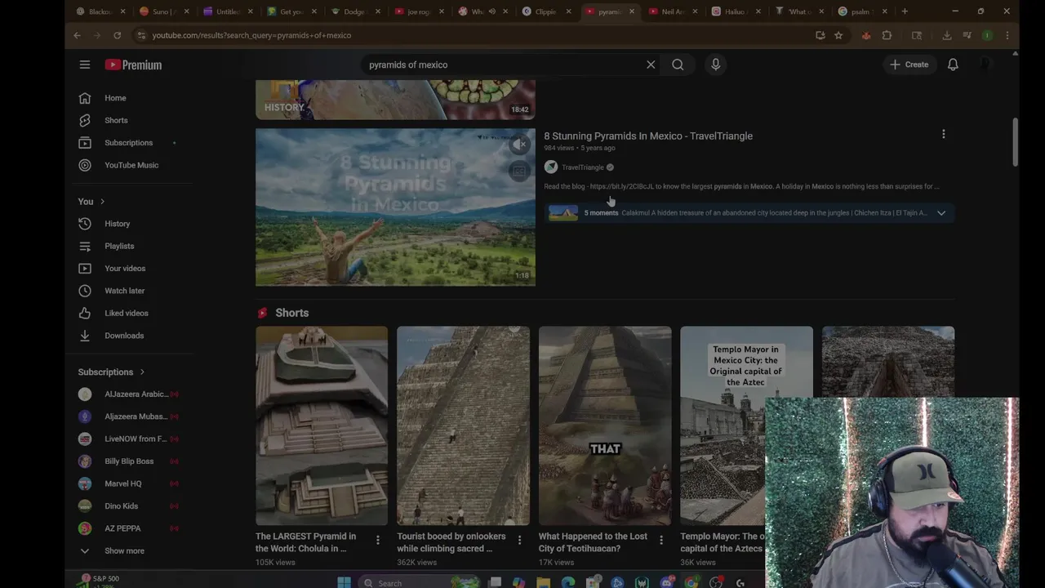Screen dimensions: 1045x588
Task: More options for LARGEST Pyramid short
Action: tap(377, 540)
